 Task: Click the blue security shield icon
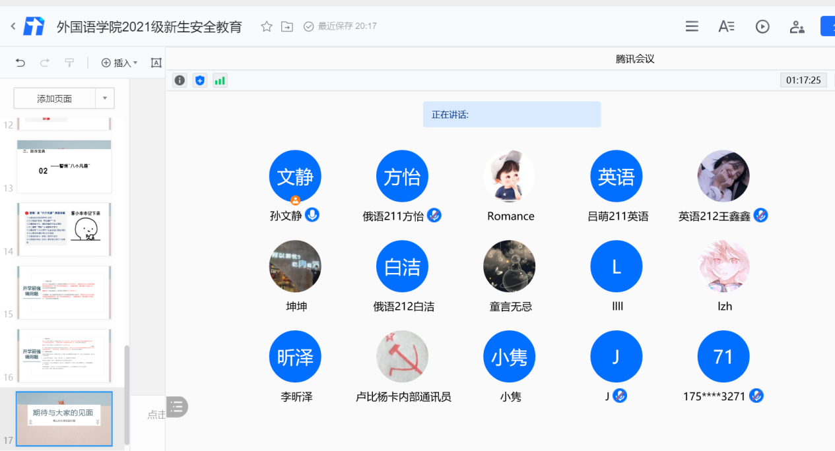[200, 80]
